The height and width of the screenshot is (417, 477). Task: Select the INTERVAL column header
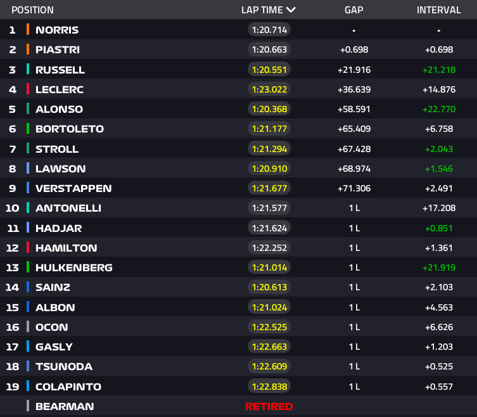click(438, 10)
